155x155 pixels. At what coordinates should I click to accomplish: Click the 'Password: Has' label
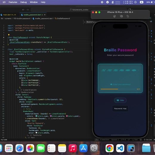(x=120, y=108)
